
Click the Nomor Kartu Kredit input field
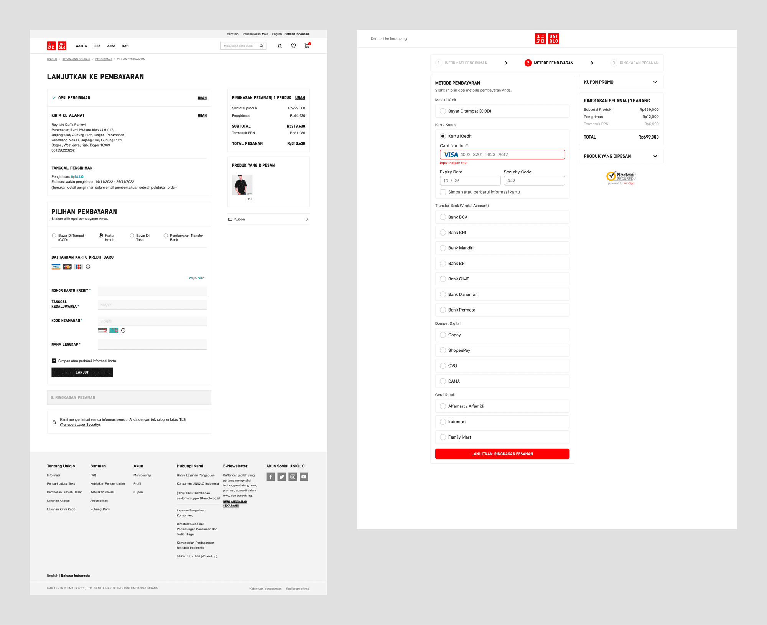(x=152, y=291)
